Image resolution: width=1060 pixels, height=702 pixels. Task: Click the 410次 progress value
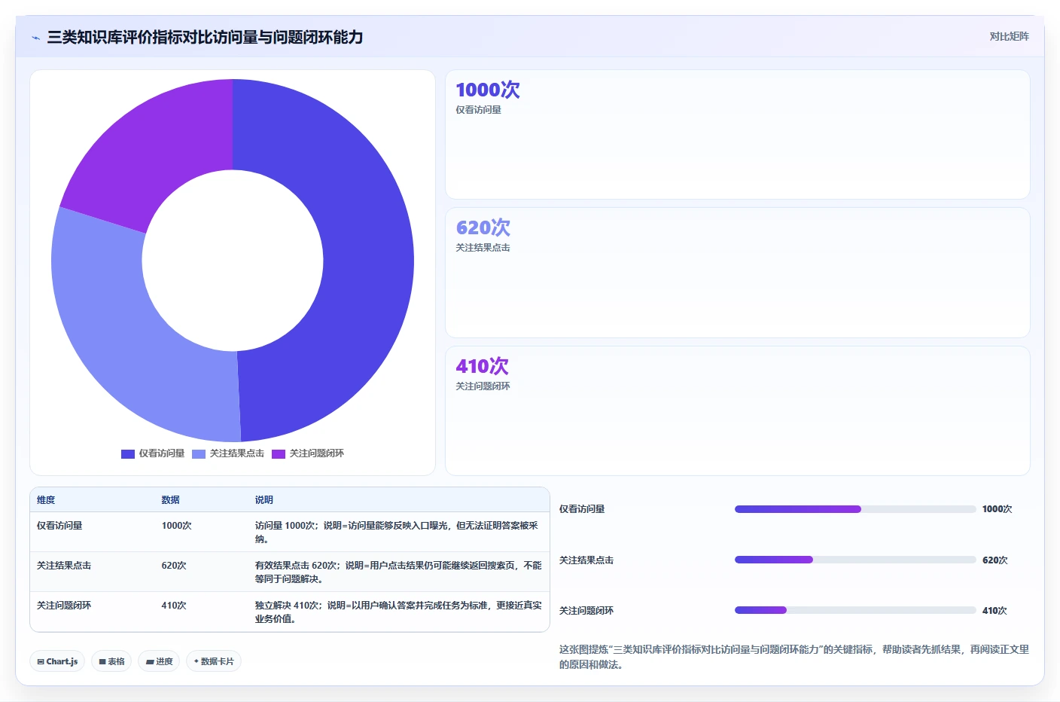click(995, 611)
